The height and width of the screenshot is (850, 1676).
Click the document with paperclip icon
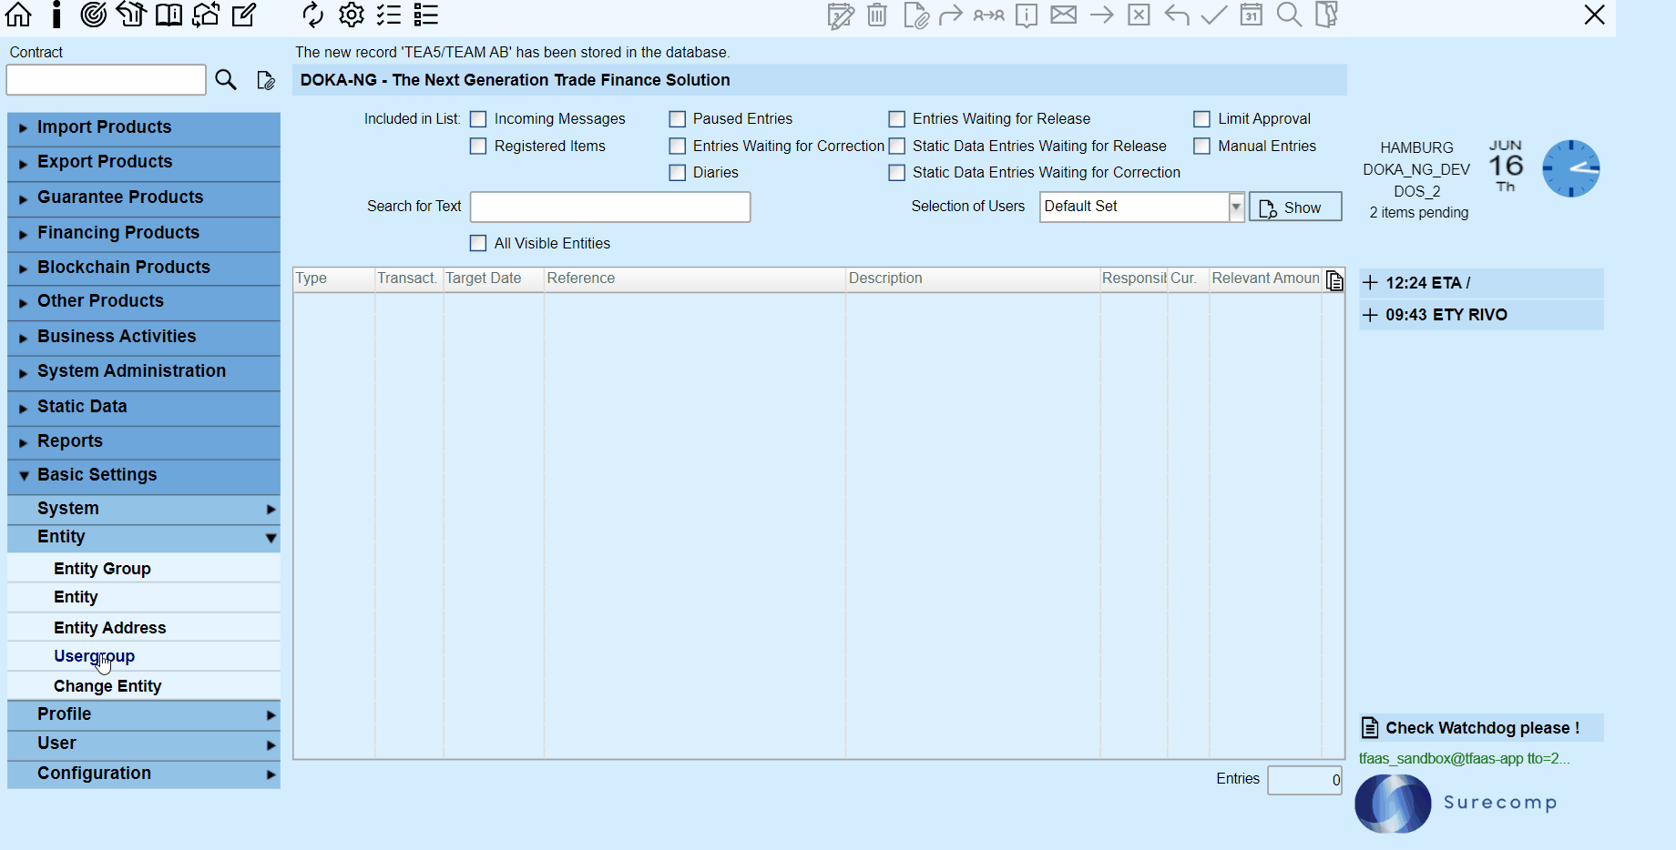[915, 15]
